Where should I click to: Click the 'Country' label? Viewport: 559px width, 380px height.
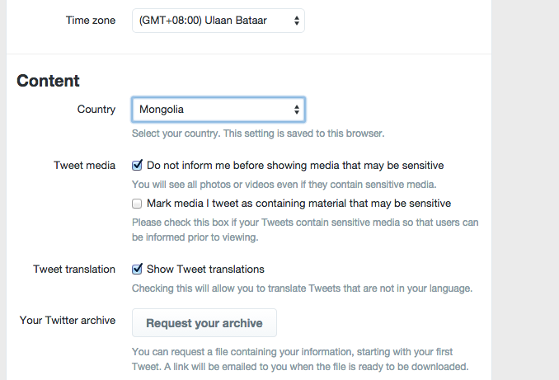tap(96, 109)
